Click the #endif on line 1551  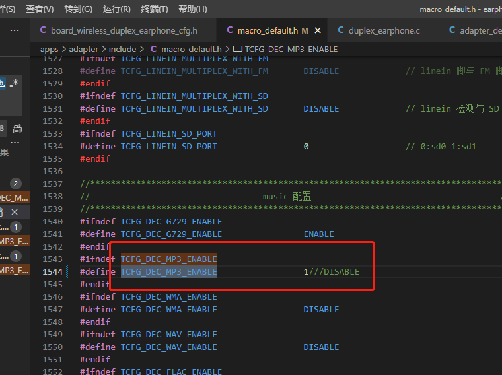95,360
